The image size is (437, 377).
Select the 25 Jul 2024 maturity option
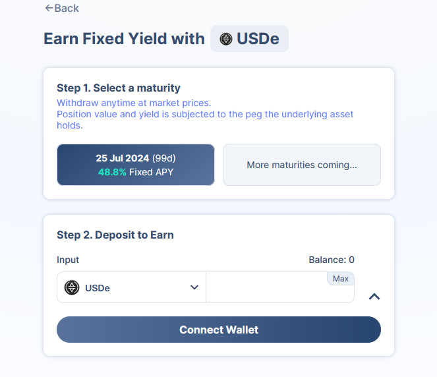point(136,165)
